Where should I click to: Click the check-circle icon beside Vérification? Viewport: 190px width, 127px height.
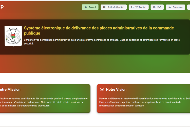point(132,7)
